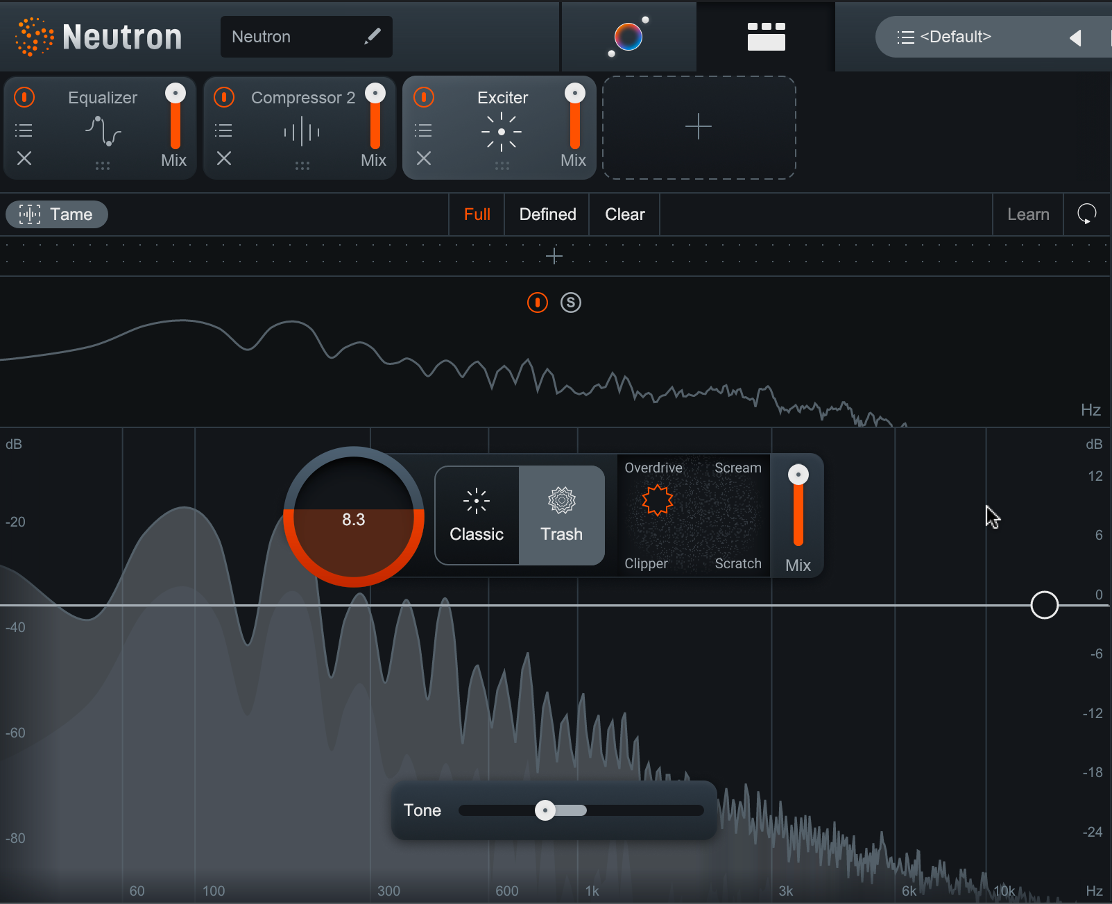Adjust the Compressor 2 Mix slider handle
Viewport: 1112px width, 904px height.
coord(375,94)
